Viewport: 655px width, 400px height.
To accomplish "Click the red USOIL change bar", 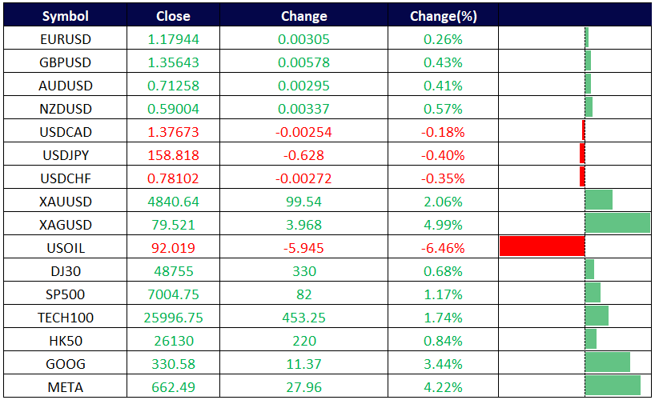I will point(542,246).
